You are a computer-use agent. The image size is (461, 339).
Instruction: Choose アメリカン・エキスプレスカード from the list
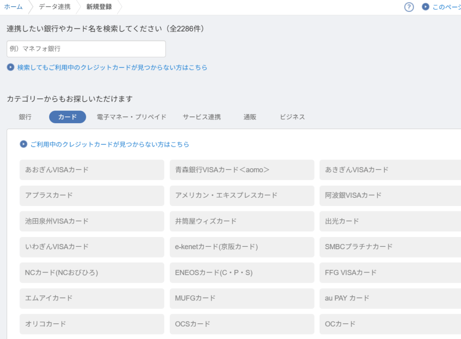[242, 196]
